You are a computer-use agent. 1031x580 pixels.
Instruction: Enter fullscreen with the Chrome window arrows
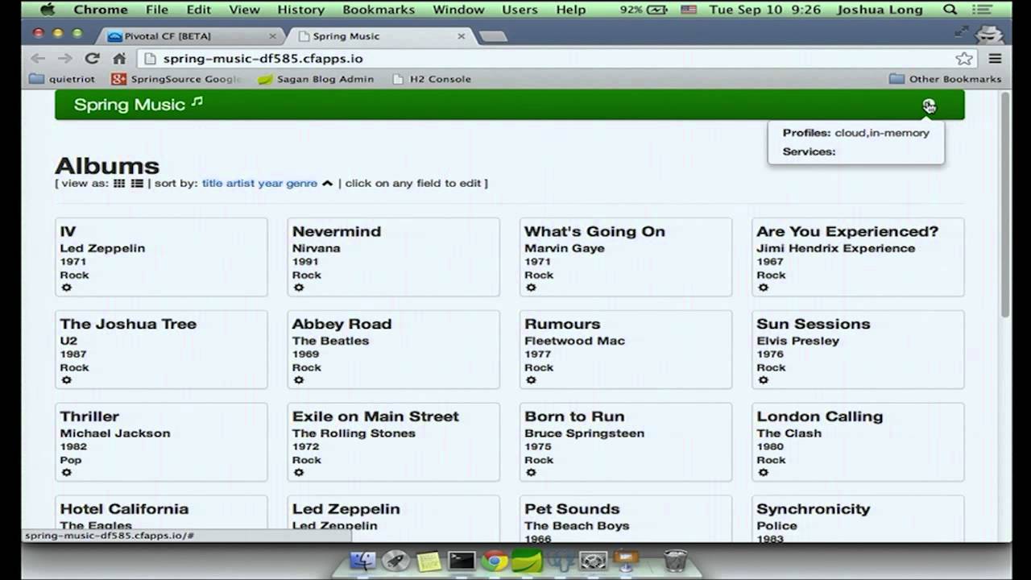(x=961, y=31)
